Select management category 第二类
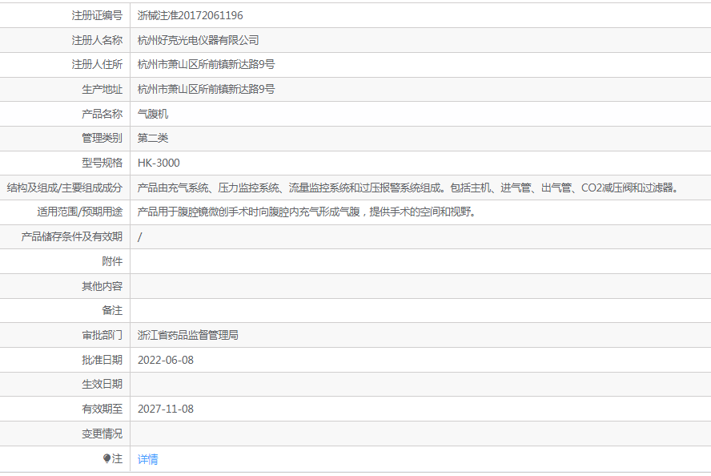Image resolution: width=711 pixels, height=476 pixels. coord(153,138)
